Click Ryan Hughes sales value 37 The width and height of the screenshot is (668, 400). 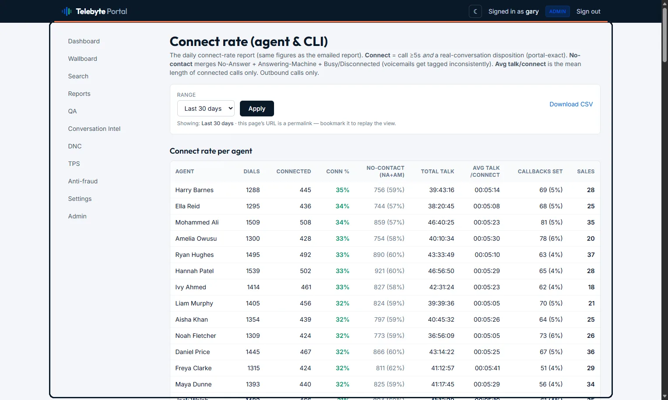[x=591, y=255]
